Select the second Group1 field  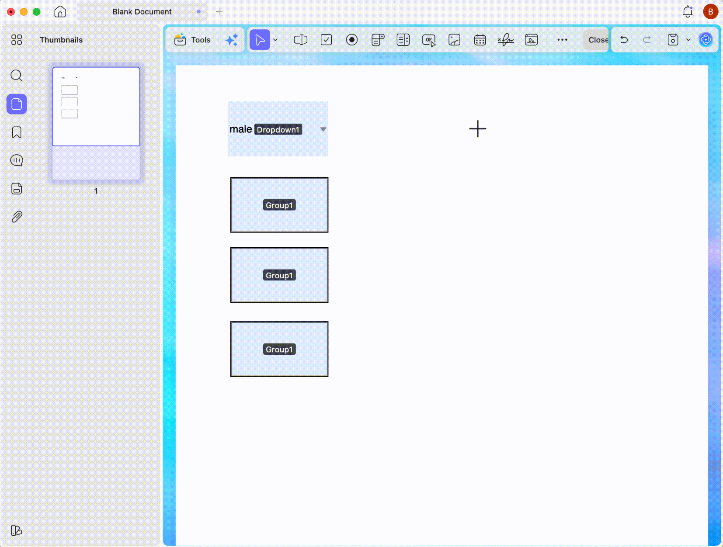[279, 275]
